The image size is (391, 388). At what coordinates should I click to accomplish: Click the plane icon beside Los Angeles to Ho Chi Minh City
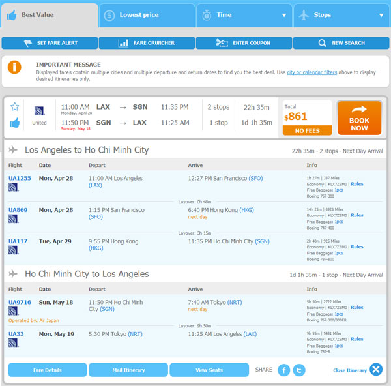tap(13, 150)
